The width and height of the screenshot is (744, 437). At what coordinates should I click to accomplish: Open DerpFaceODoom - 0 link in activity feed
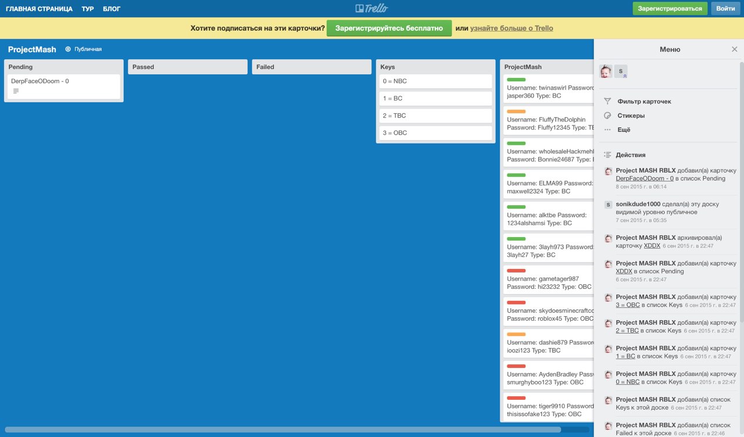(645, 178)
